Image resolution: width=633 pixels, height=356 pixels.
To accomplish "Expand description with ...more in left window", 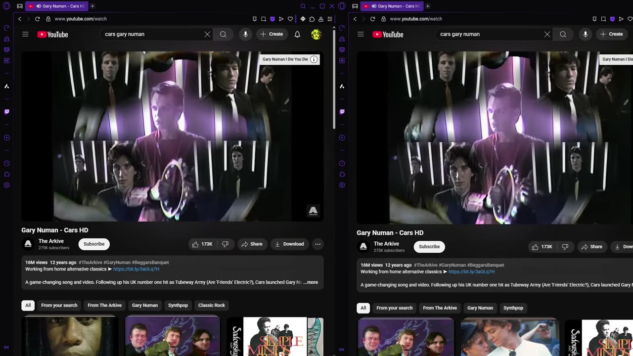I will [311, 282].
